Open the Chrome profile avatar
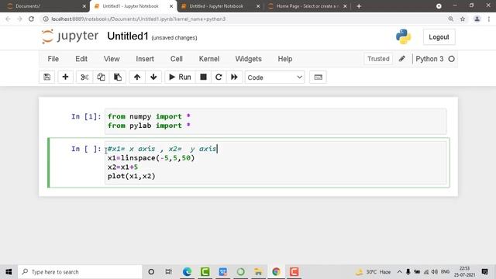Viewport: 496px width, 279px height. (477, 19)
